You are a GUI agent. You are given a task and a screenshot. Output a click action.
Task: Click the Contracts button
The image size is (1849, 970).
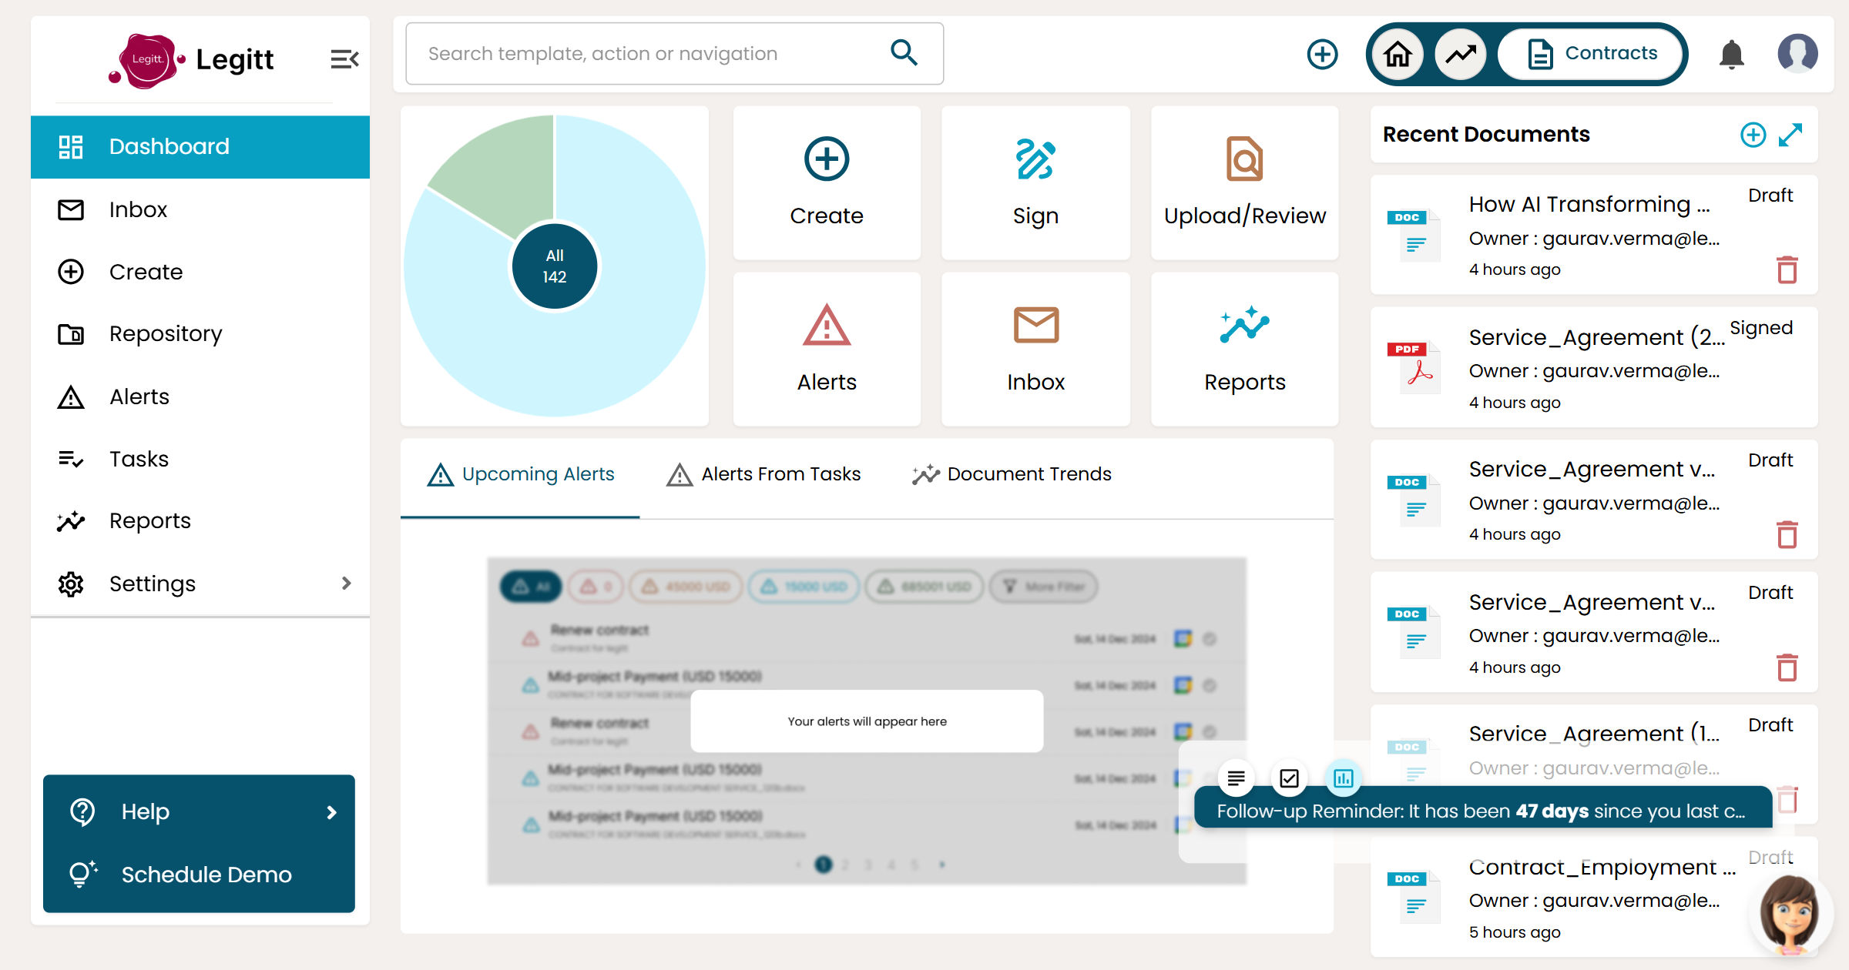click(x=1590, y=54)
